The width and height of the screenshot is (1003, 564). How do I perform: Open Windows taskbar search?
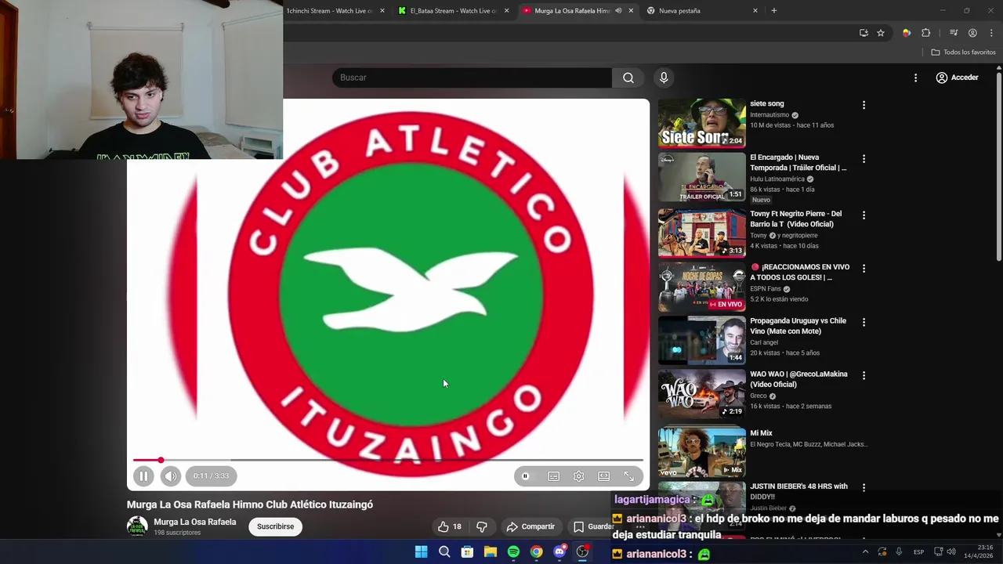[444, 552]
